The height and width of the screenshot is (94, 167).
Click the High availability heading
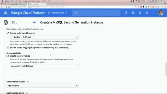(14, 53)
